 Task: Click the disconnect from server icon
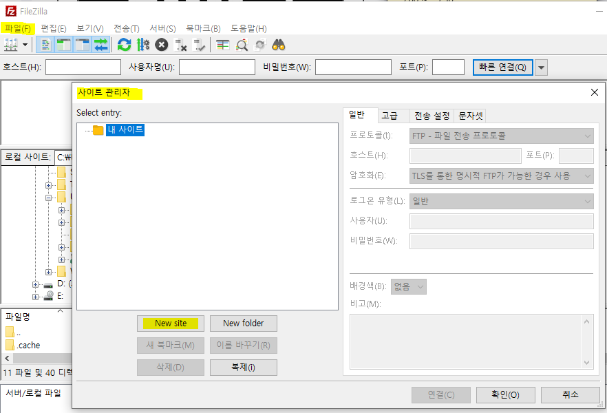click(180, 45)
